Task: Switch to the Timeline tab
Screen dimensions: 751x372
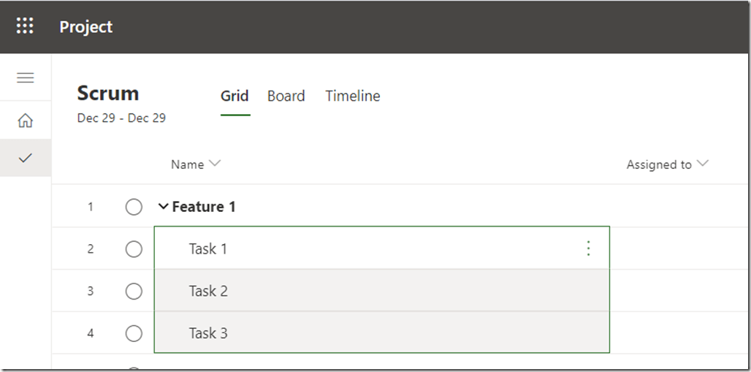Action: click(x=353, y=96)
